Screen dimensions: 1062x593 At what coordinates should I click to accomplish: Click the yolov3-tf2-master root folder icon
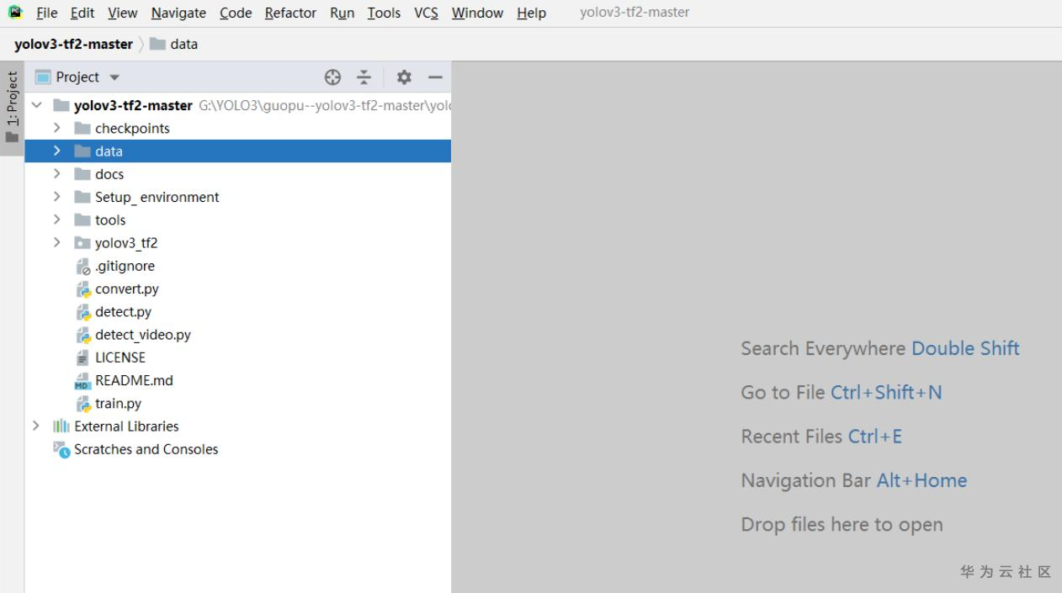point(61,106)
